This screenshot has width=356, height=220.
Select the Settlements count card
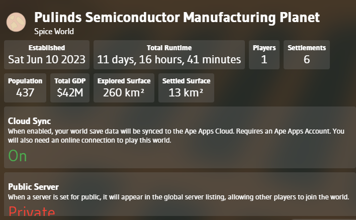pos(307,55)
